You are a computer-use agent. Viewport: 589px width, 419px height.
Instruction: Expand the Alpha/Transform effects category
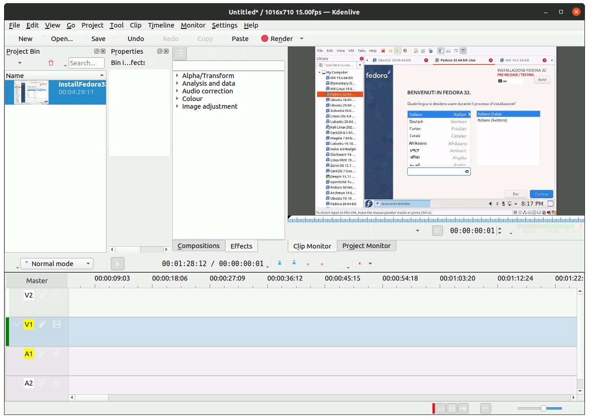click(x=177, y=76)
